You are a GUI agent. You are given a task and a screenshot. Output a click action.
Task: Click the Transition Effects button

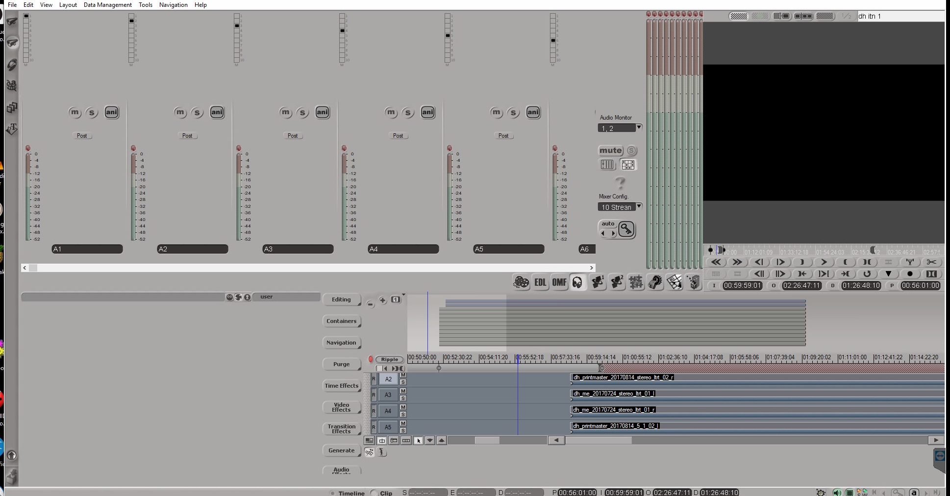coord(342,429)
